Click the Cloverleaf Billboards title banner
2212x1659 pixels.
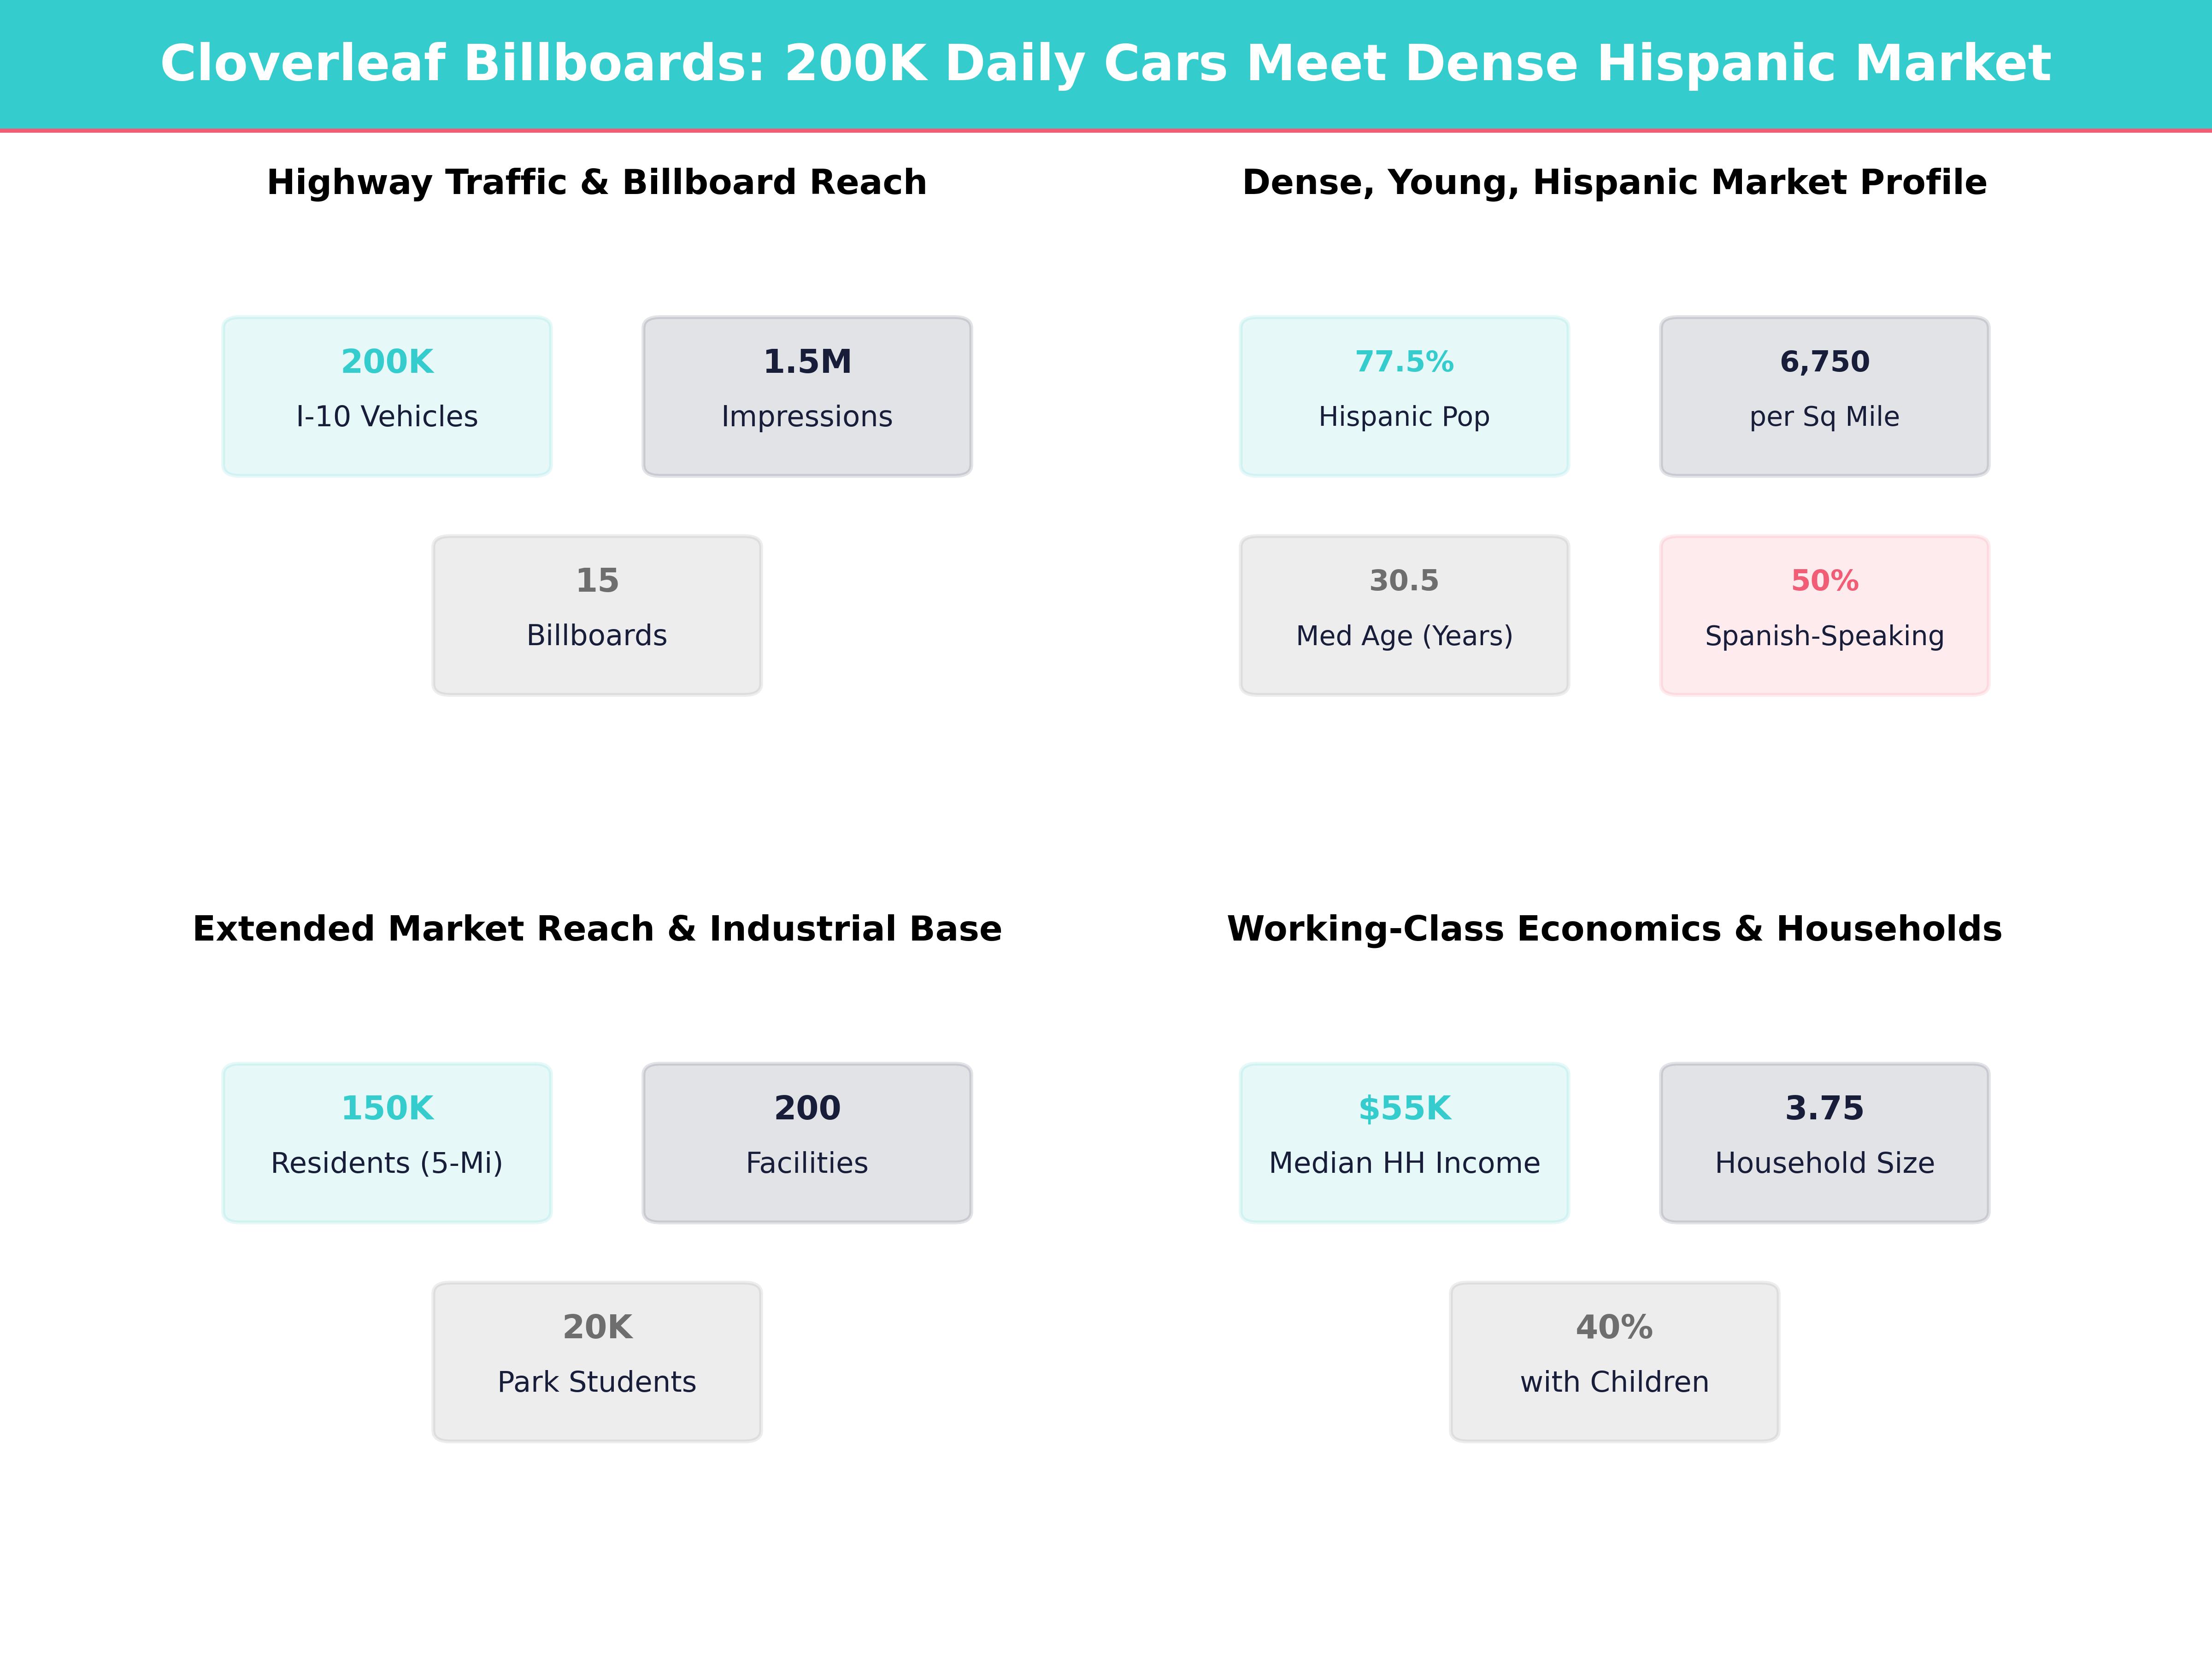1105,63
